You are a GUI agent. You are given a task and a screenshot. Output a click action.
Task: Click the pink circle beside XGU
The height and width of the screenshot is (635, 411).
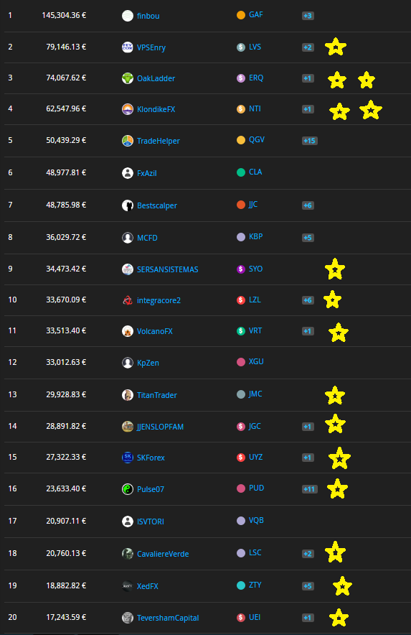(x=241, y=362)
